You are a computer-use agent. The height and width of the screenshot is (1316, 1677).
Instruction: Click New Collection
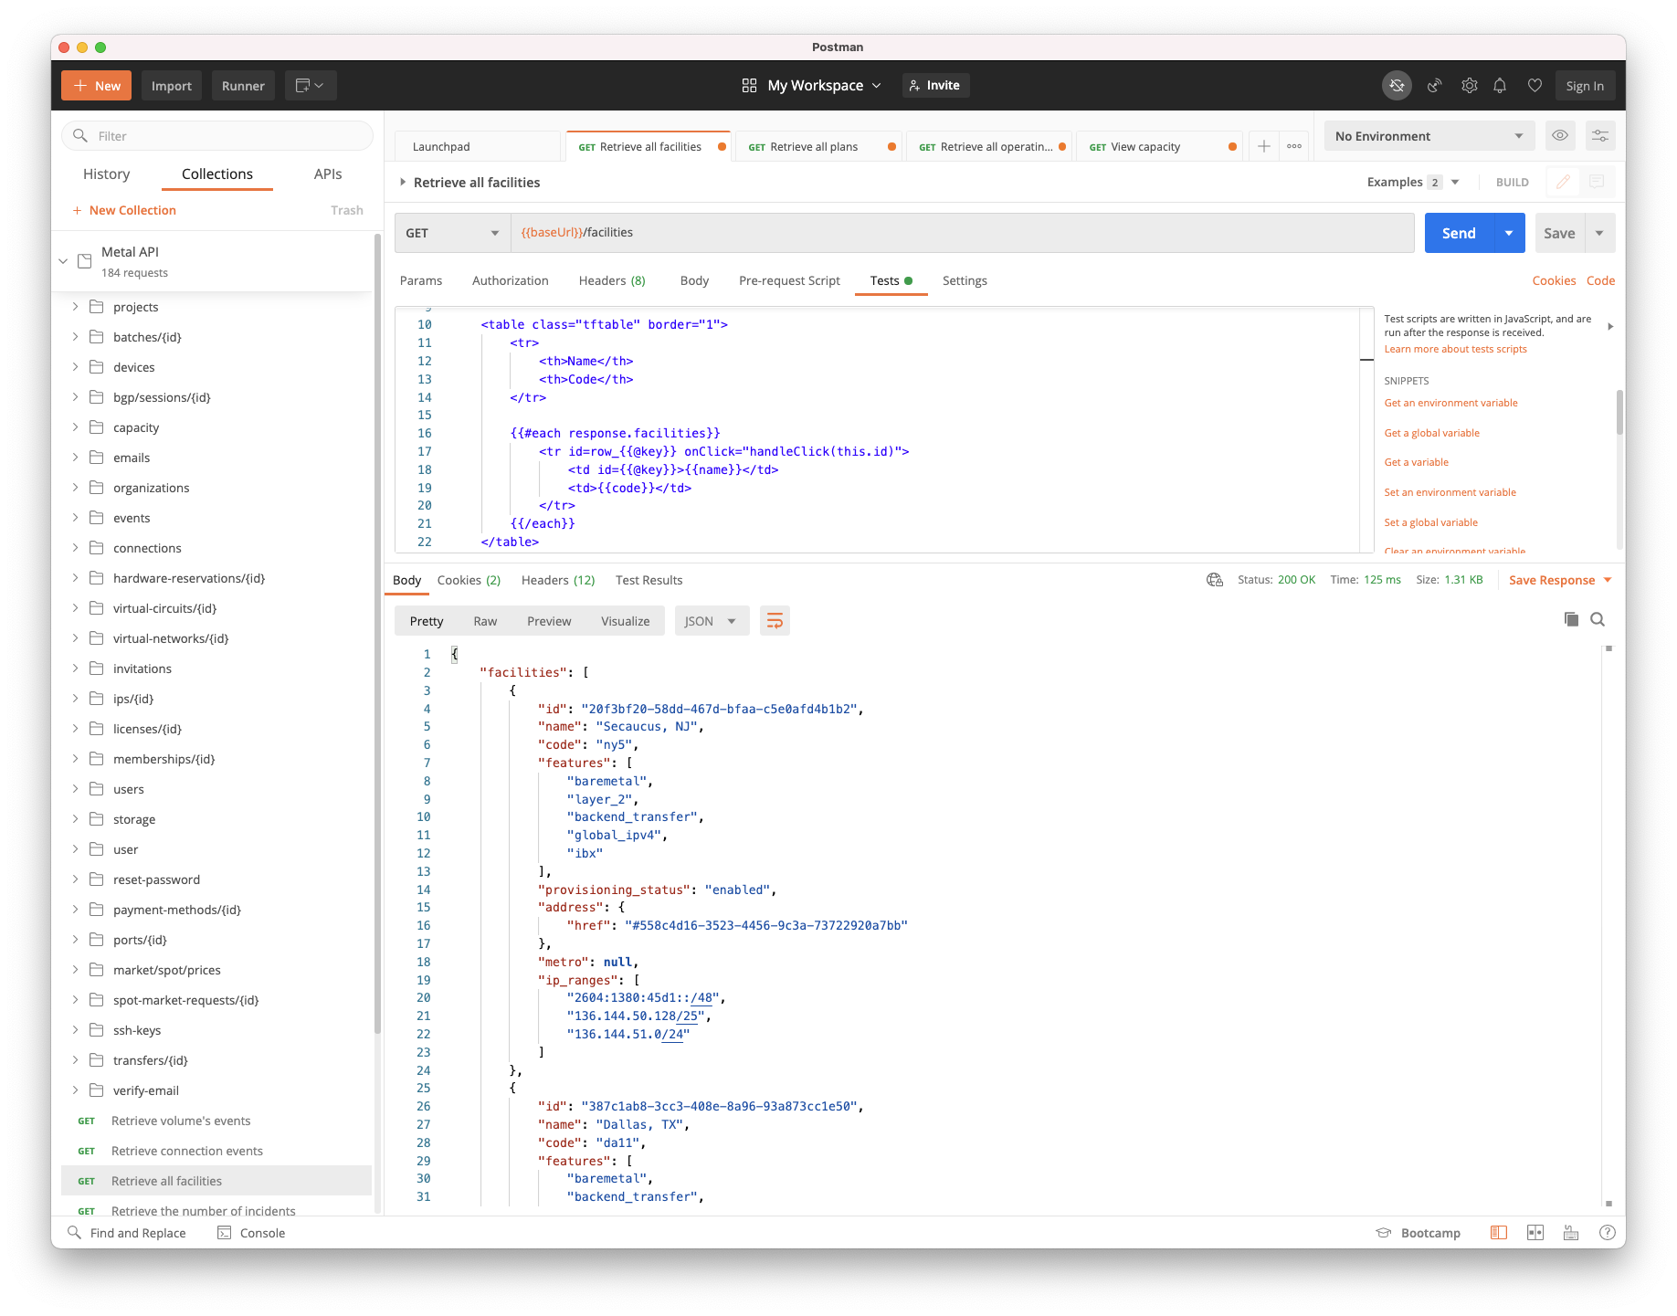[124, 210]
